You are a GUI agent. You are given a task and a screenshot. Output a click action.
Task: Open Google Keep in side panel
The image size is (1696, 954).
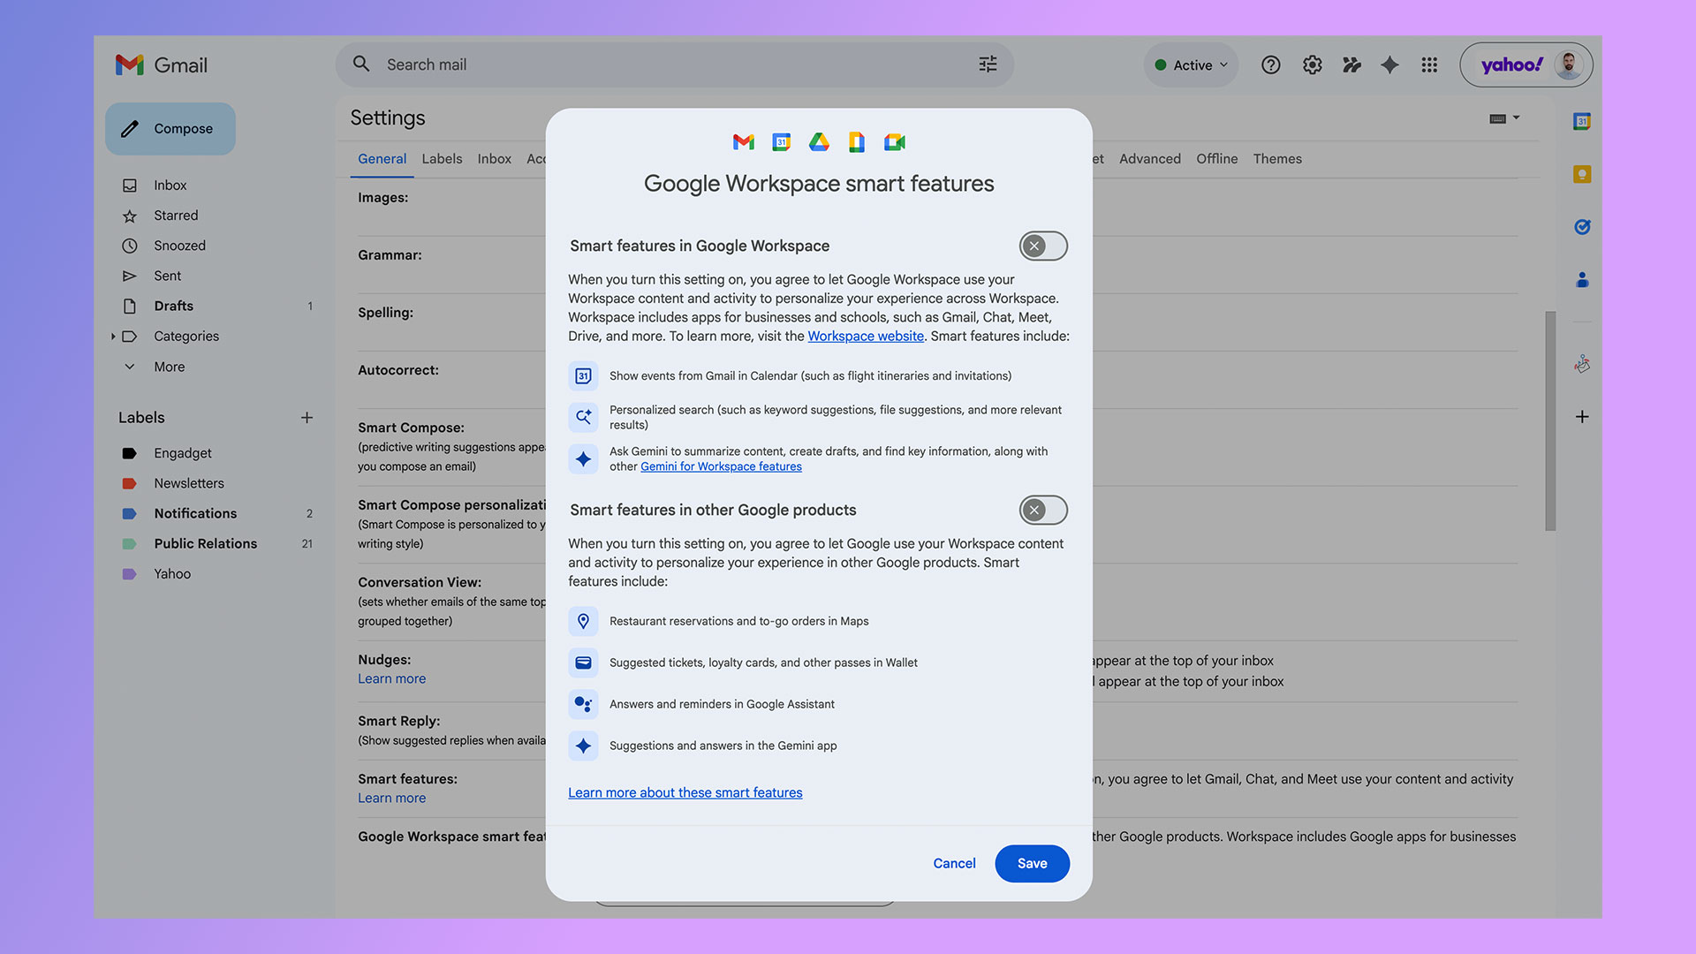[x=1581, y=174]
